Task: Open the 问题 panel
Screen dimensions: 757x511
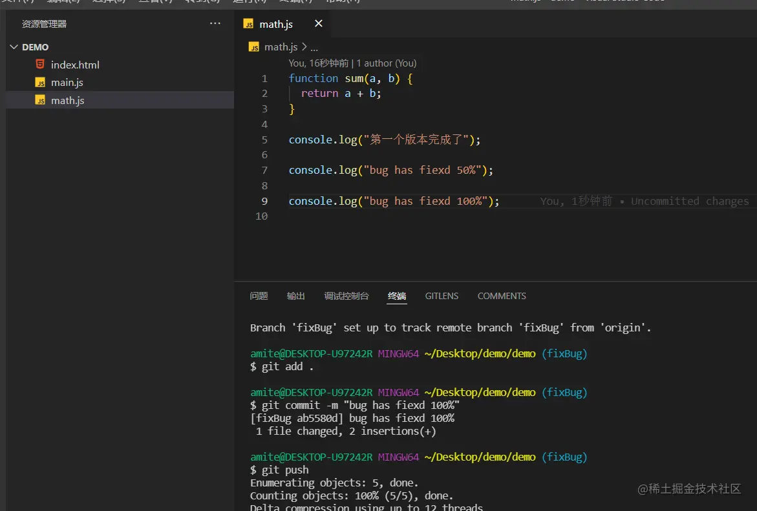Action: pos(259,296)
